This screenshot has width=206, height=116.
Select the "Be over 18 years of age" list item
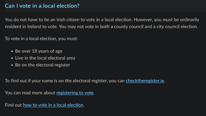click(39, 51)
